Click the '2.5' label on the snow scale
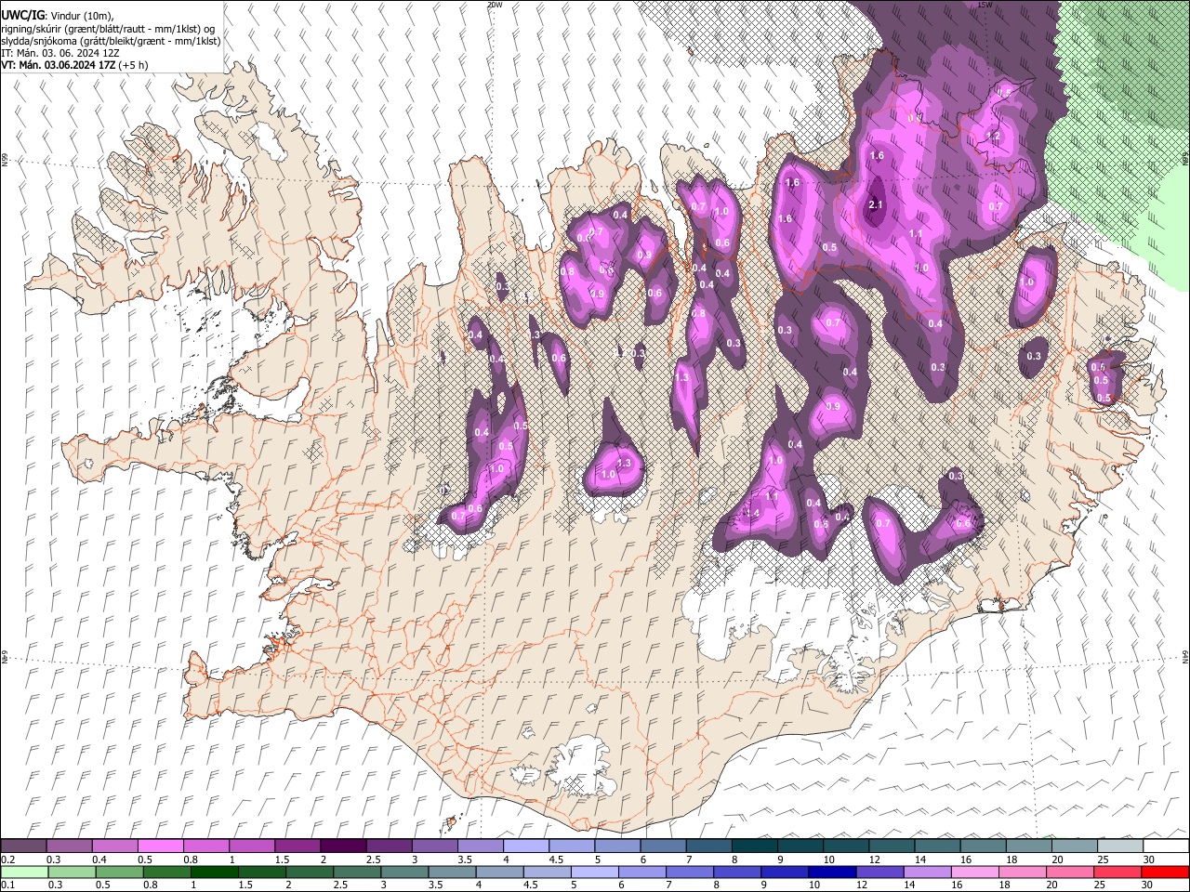Viewport: 1190px width, 892px height. 373,859
